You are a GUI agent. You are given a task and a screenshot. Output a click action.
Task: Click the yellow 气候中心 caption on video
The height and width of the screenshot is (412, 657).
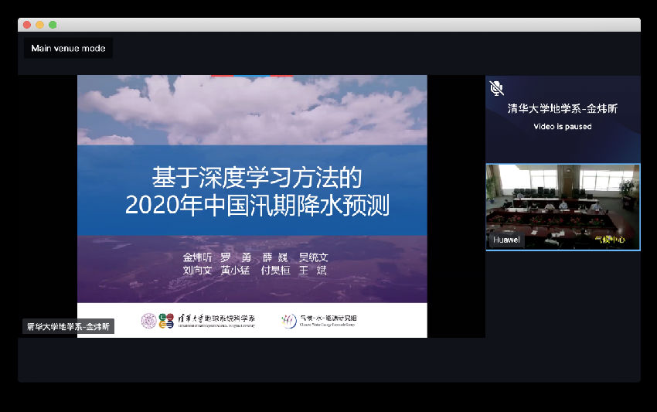(x=610, y=240)
